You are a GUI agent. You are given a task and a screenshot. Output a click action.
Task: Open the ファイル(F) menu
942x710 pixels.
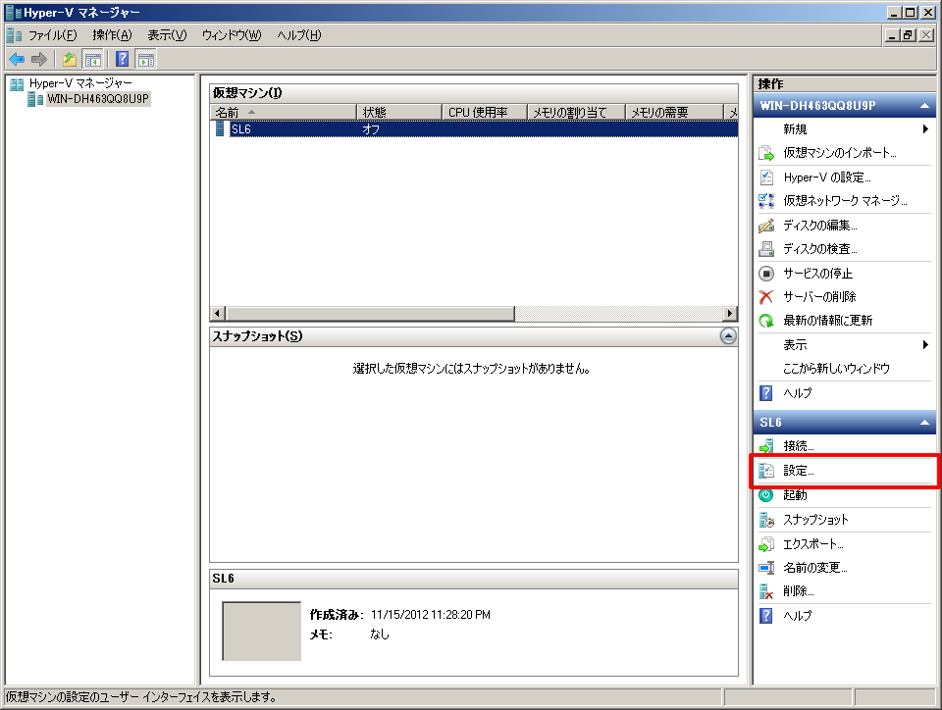pos(52,35)
